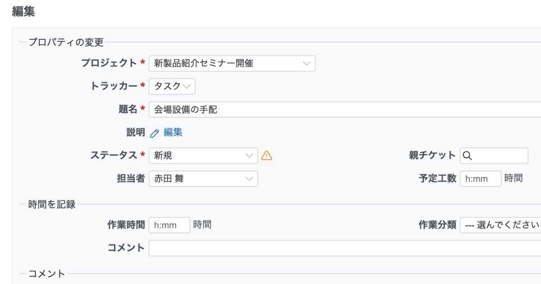Focus the コメント field under 時間を記録
This screenshot has height=284, width=541.
(343, 248)
